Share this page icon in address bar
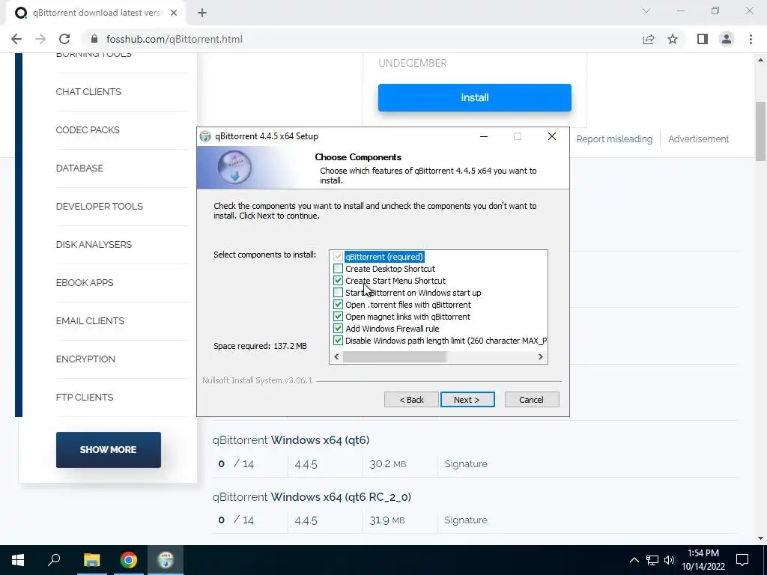 pyautogui.click(x=649, y=39)
